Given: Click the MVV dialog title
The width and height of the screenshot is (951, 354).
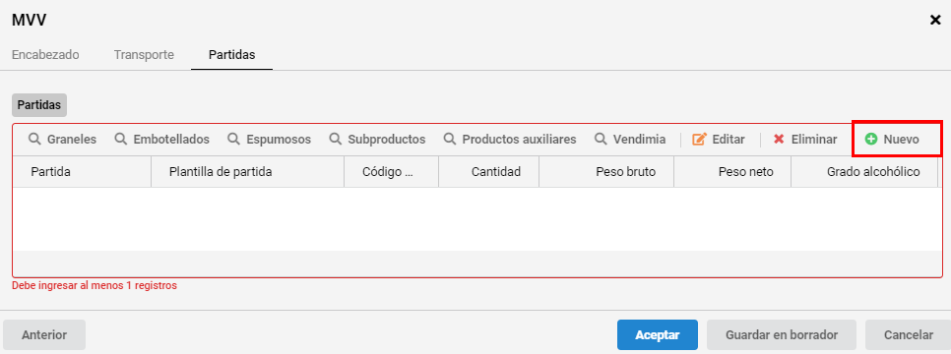Looking at the screenshot, I should click(29, 20).
